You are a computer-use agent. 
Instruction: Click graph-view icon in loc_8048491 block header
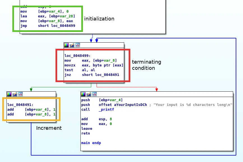[x=20, y=94]
